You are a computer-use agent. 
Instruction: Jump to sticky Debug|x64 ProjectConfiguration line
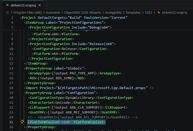(70, 27)
